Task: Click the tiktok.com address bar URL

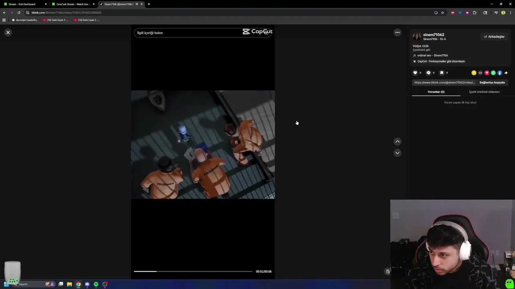Action: 66,12
